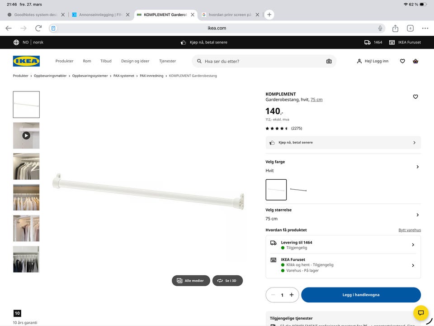The width and height of the screenshot is (434, 326).
Task: Click Hej! Logg inn
Action: (373, 61)
